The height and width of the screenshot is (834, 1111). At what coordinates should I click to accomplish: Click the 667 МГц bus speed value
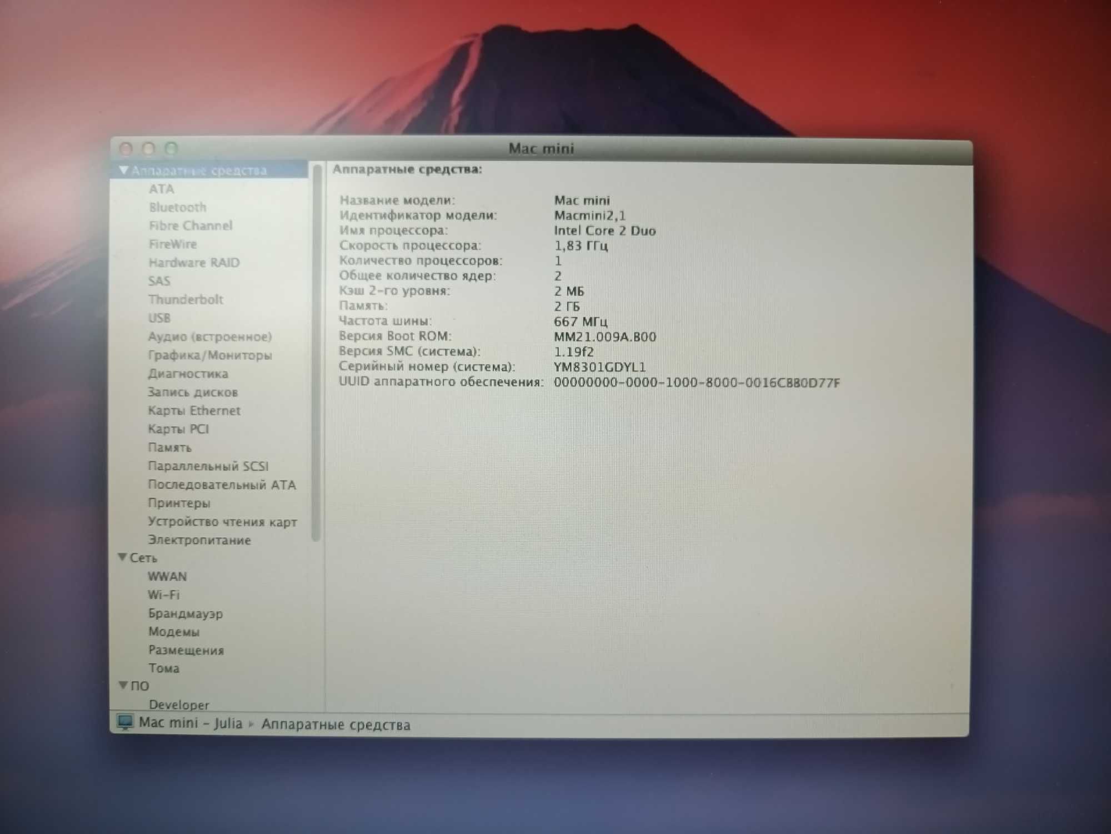tap(580, 321)
